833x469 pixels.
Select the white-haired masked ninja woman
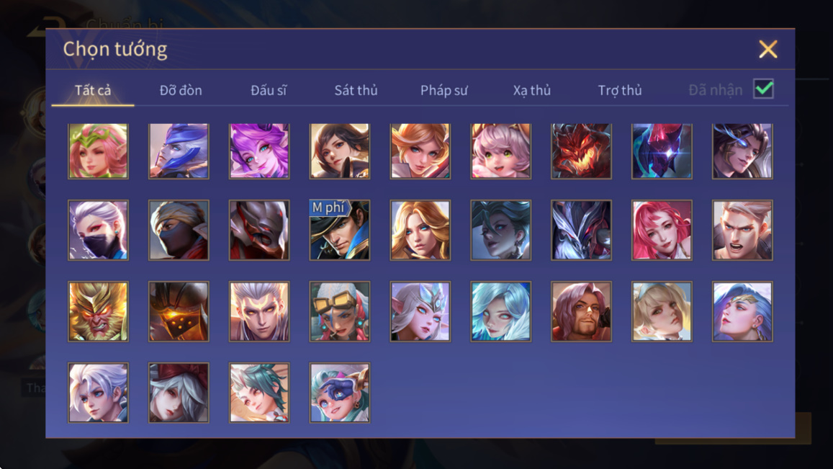(98, 230)
